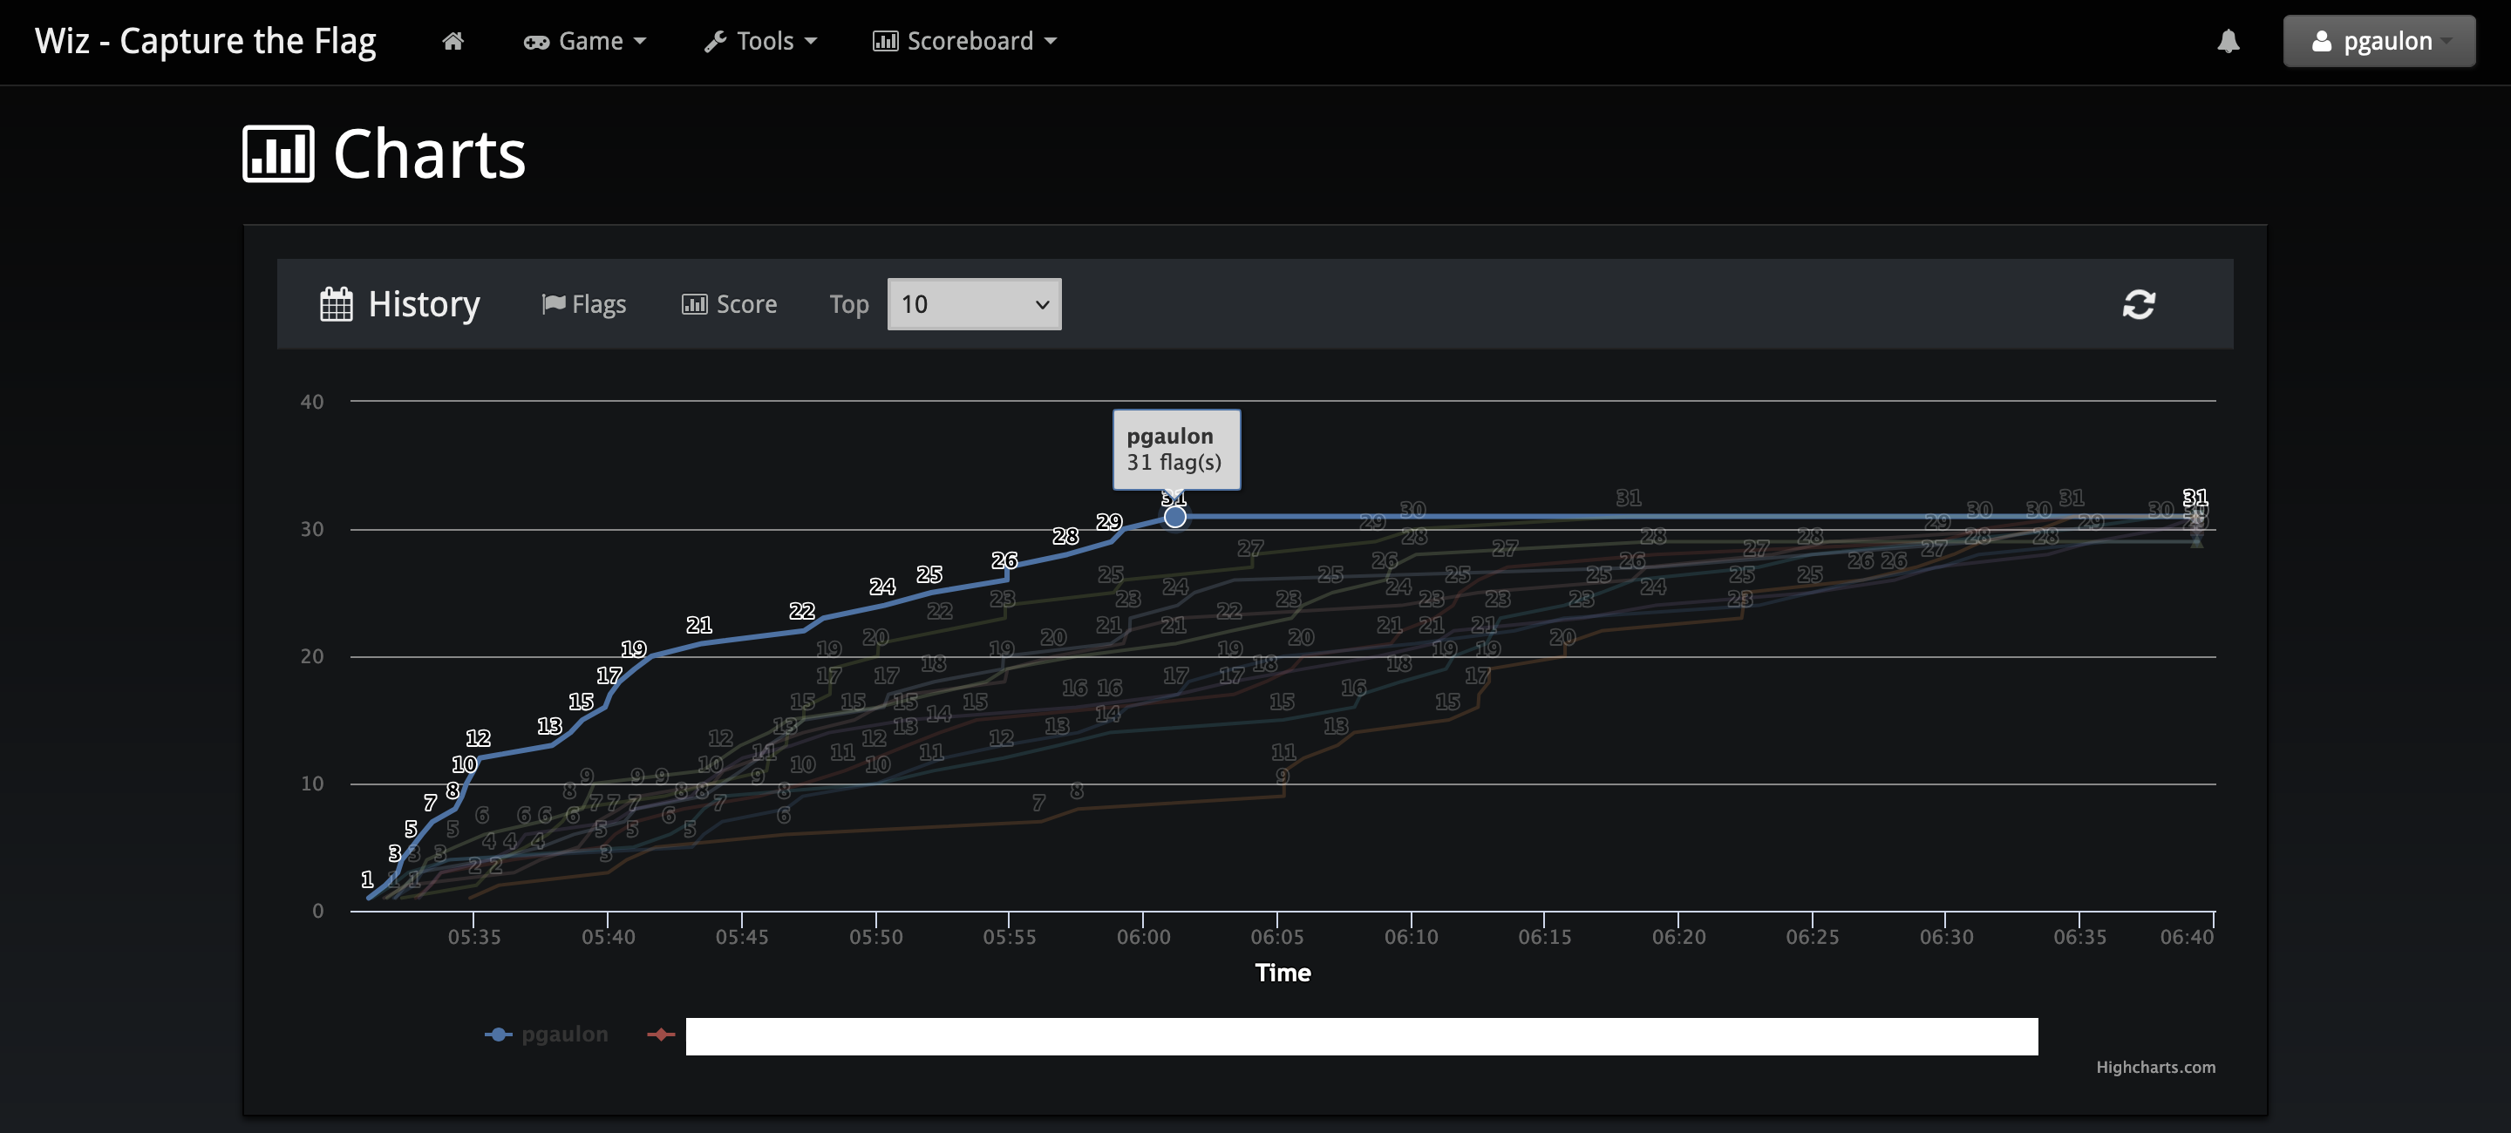Click the pgaulon 31 flags data point

point(1174,516)
